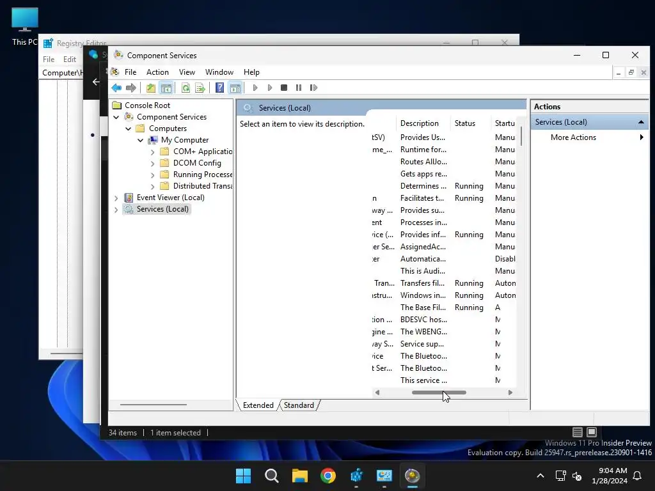Expand the COM+ Applications folder
Viewport: 655px width, 491px height.
point(152,152)
